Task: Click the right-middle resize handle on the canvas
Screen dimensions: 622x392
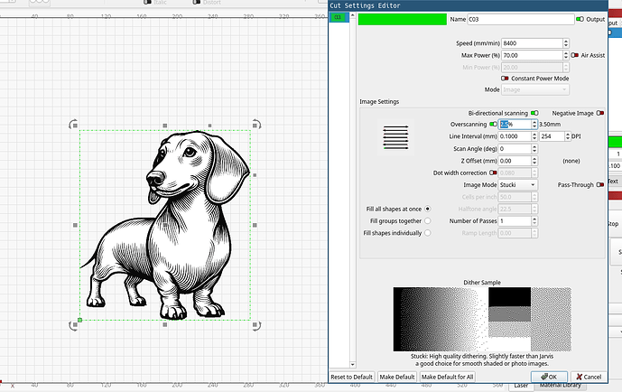Action: tap(255, 225)
